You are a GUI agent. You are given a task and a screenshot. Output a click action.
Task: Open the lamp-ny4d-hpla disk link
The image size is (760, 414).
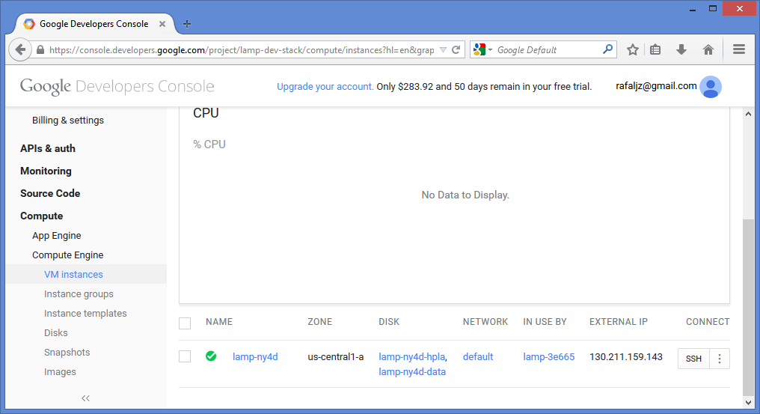point(411,357)
